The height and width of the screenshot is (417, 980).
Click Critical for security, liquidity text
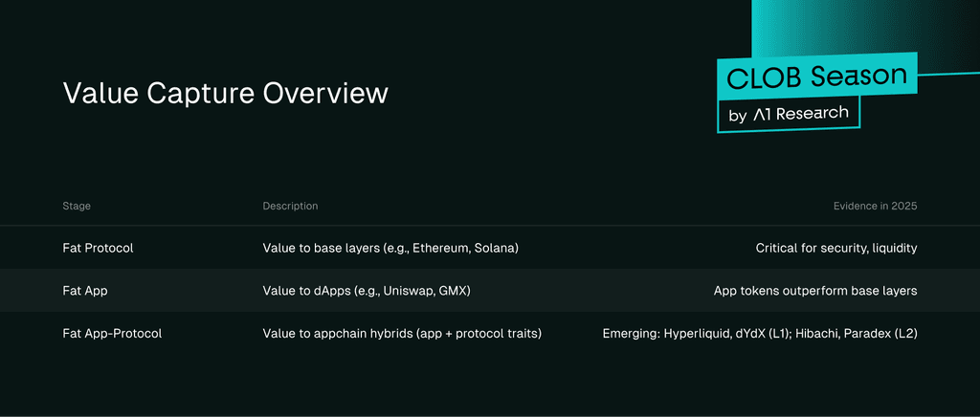[836, 248]
